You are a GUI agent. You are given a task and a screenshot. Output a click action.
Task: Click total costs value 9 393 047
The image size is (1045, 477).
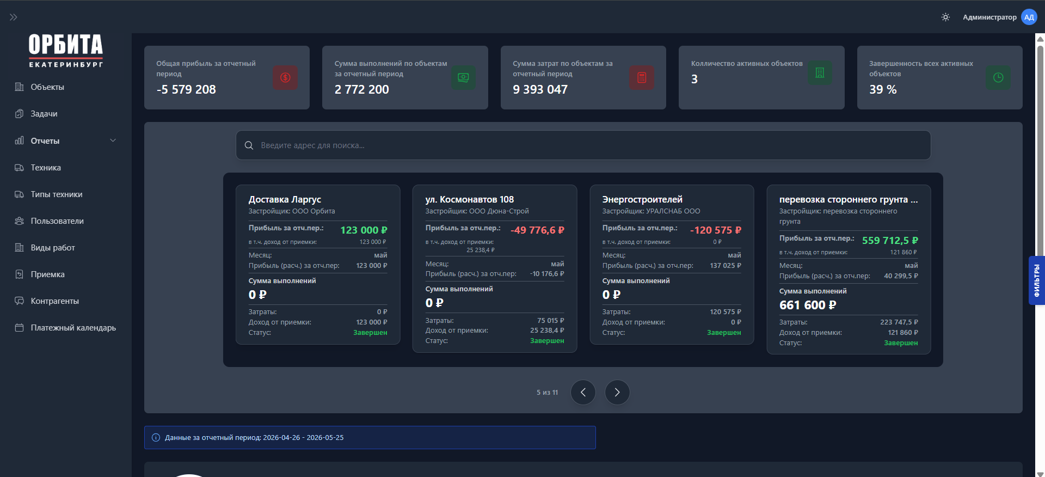[540, 89]
